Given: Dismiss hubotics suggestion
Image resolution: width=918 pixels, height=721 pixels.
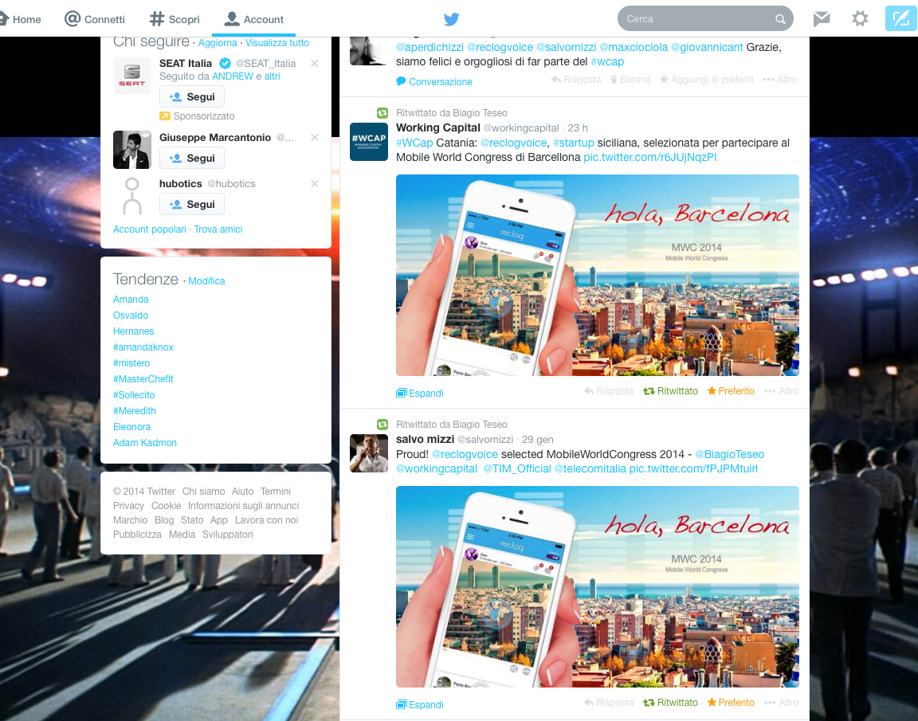Looking at the screenshot, I should (x=315, y=184).
